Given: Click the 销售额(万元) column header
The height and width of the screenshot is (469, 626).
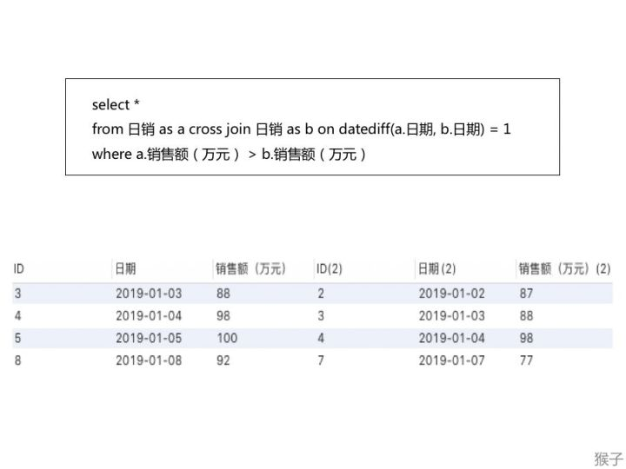Looking at the screenshot, I should pyautogui.click(x=250, y=268).
